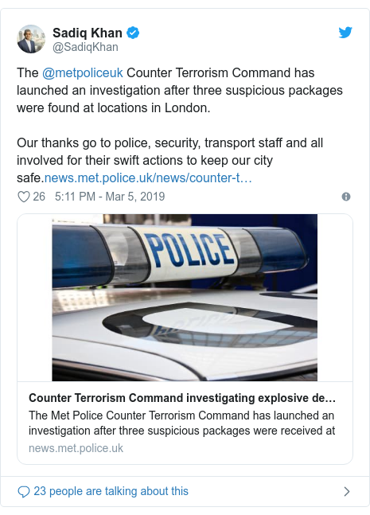Open Sadiq Khan's profile avatar
The width and height of the screenshot is (370, 515).
(31, 39)
